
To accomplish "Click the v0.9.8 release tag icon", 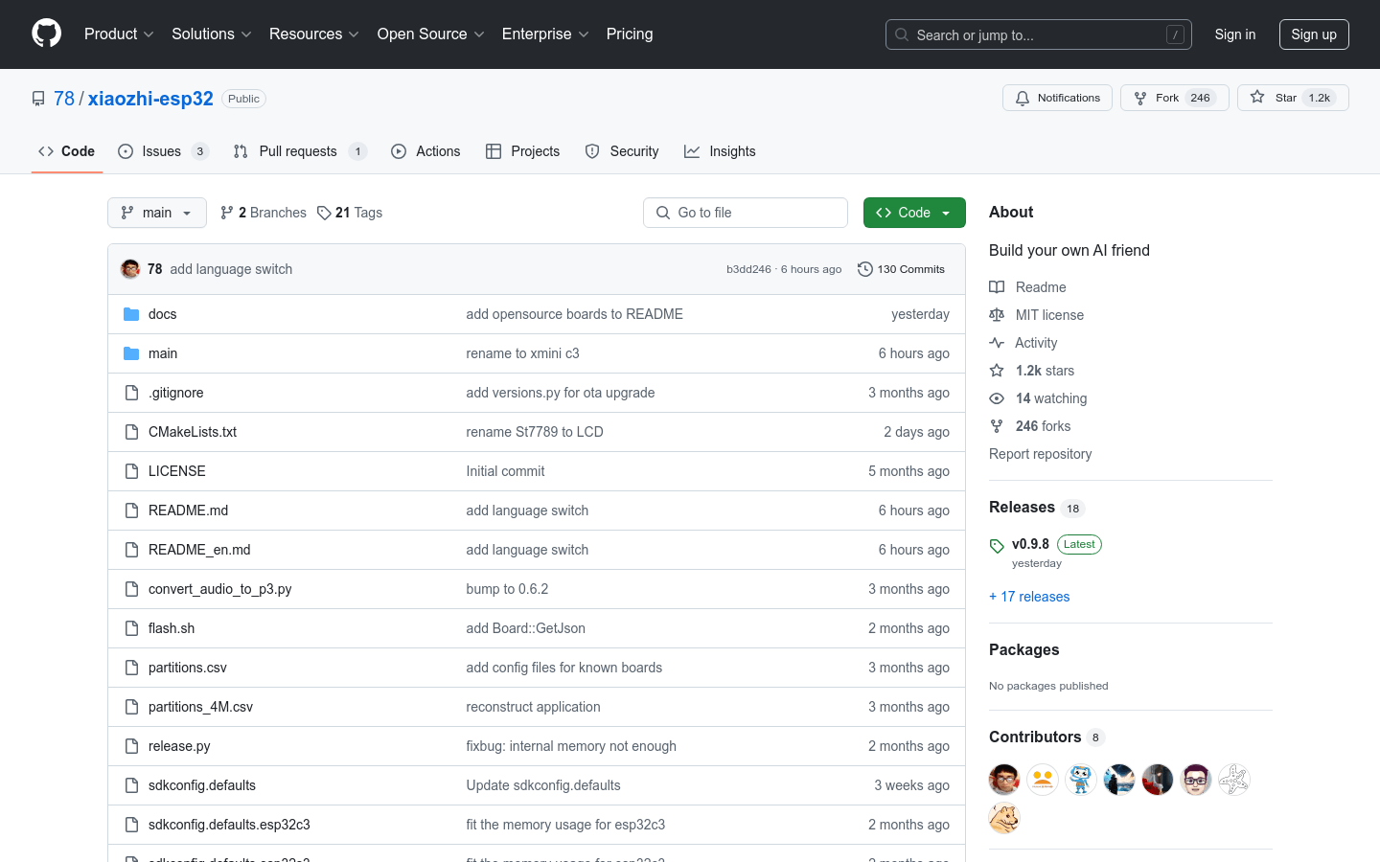I will click(997, 546).
